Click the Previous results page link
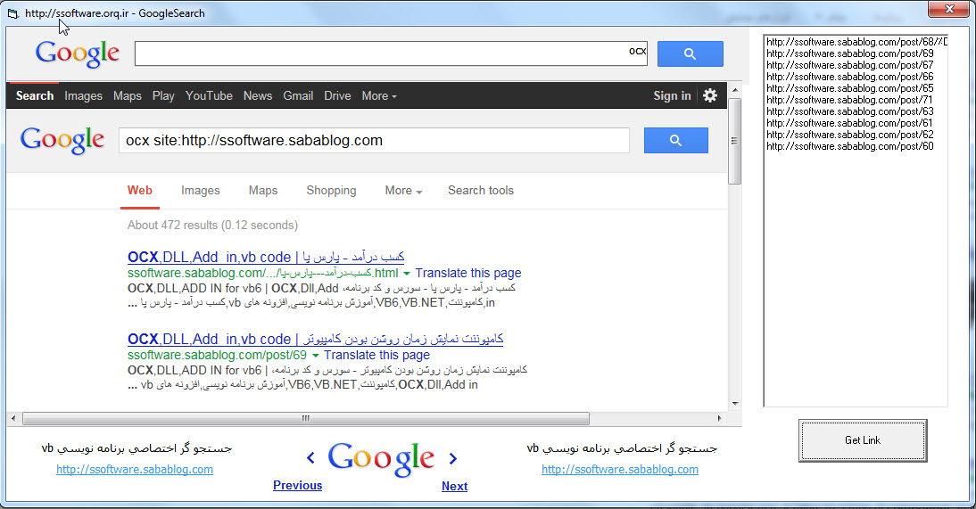Screen dimensions: 976x509 [x=297, y=486]
